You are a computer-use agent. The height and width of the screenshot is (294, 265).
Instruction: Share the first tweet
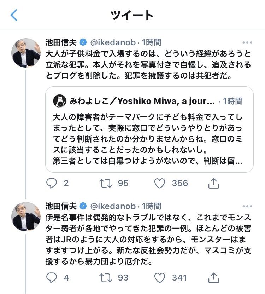(213, 183)
